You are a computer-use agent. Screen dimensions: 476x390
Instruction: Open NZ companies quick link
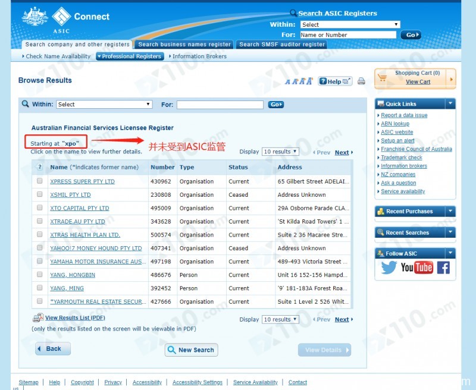pos(398,174)
